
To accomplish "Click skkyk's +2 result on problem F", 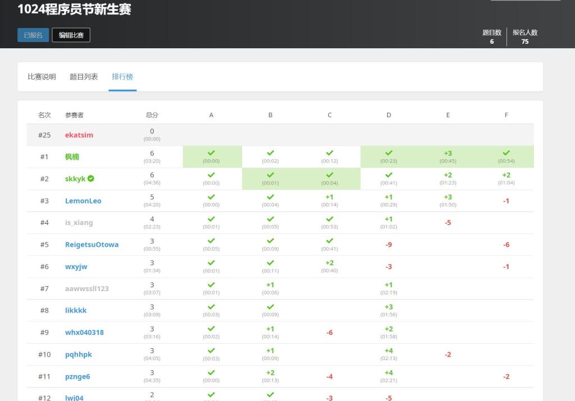I will coord(506,175).
